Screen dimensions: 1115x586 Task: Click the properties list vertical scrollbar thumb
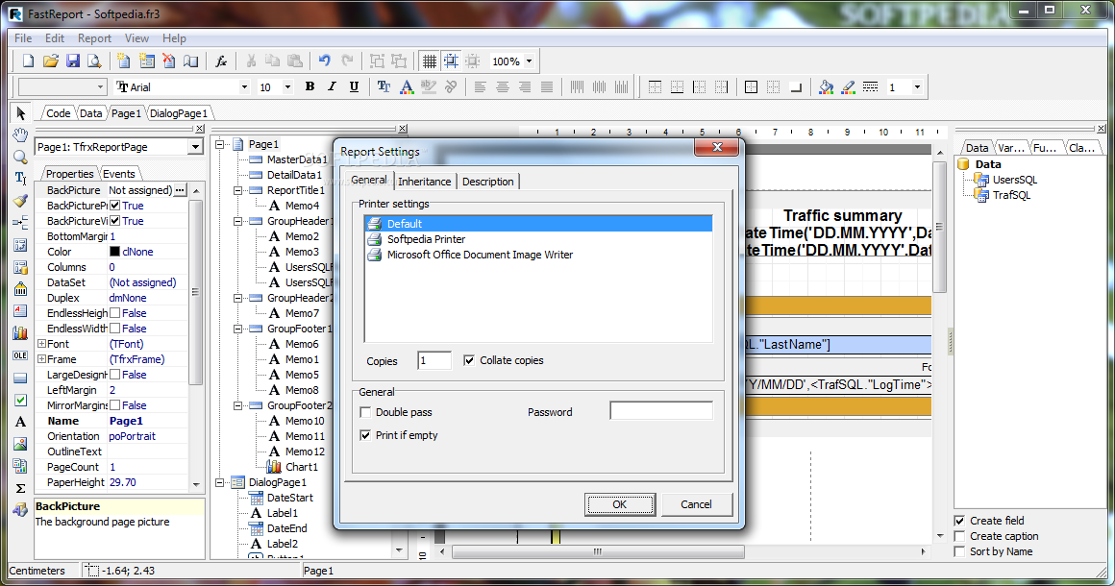(195, 292)
